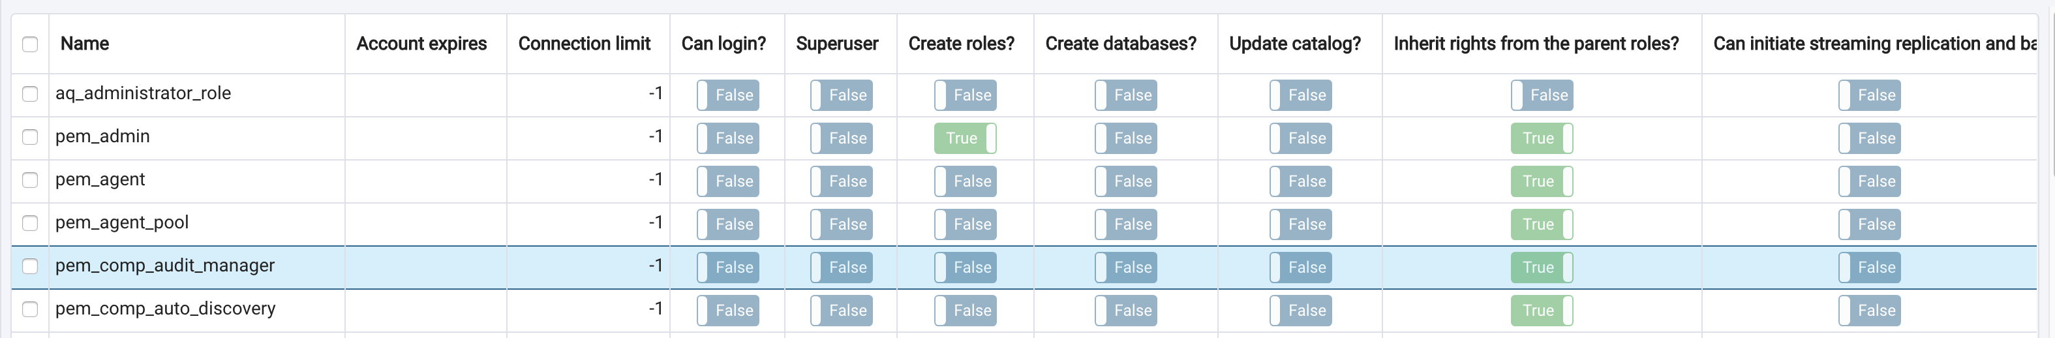Turn on Create databases for pem_comp_auto_discovery
Image resolution: width=2055 pixels, height=338 pixels.
pyautogui.click(x=1125, y=310)
